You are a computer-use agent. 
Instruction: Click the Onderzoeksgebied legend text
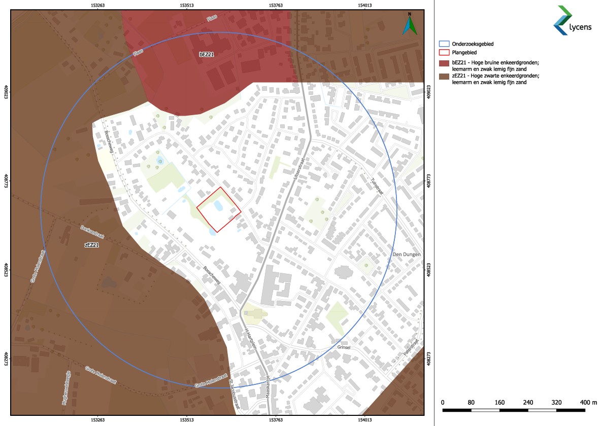point(473,45)
